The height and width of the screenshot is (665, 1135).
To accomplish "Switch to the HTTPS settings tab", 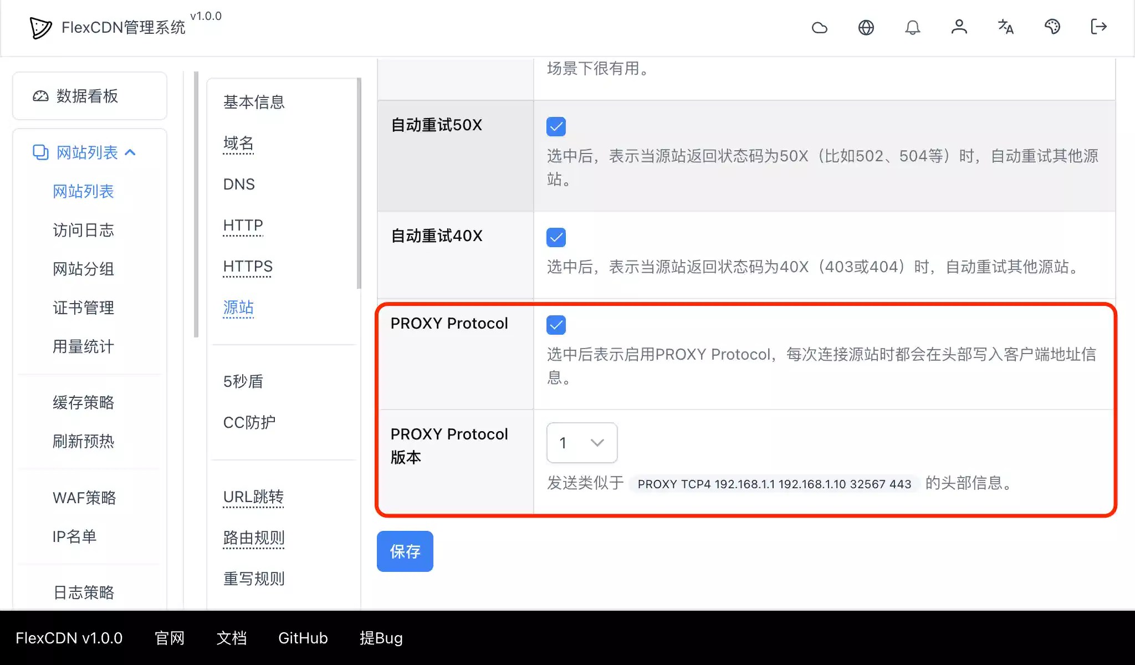I will [x=248, y=267].
